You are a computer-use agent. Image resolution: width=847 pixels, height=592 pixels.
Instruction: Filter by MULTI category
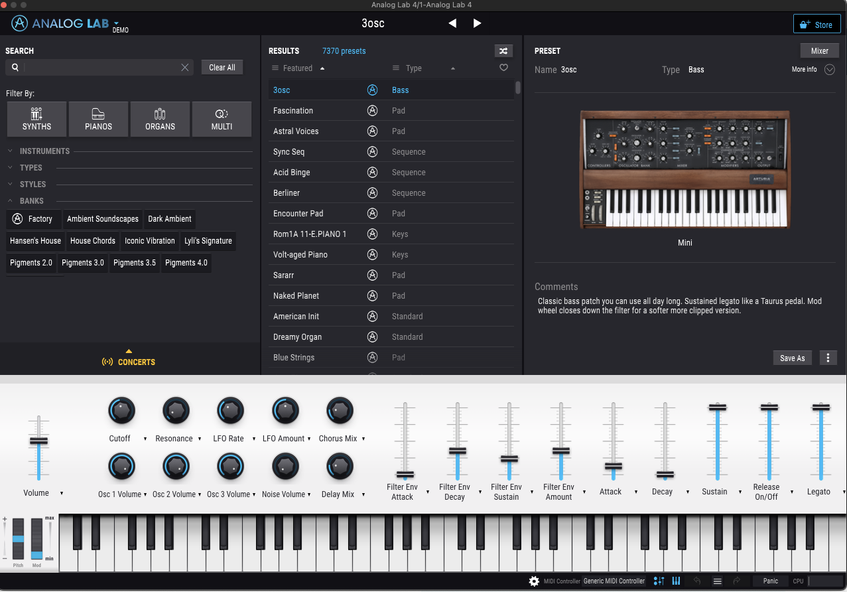pos(222,119)
